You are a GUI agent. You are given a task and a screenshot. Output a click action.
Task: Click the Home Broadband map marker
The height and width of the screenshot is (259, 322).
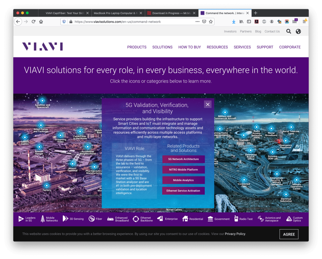pyautogui.click(x=271, y=128)
